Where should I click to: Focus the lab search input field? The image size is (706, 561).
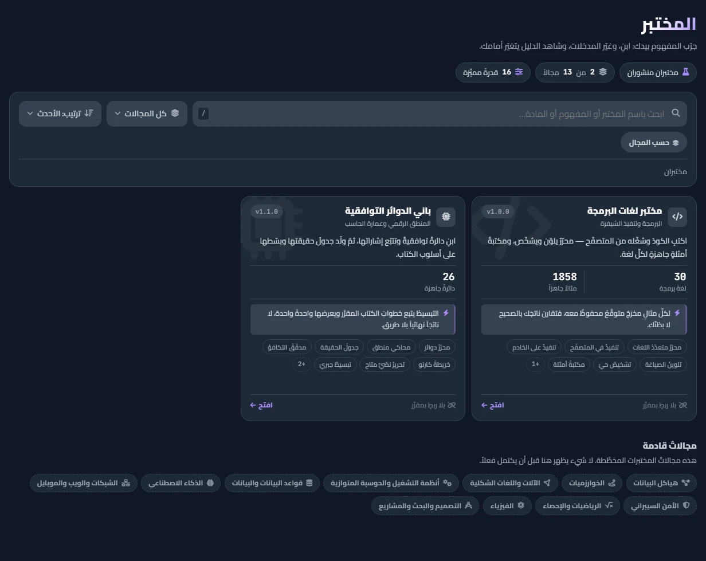click(x=440, y=113)
